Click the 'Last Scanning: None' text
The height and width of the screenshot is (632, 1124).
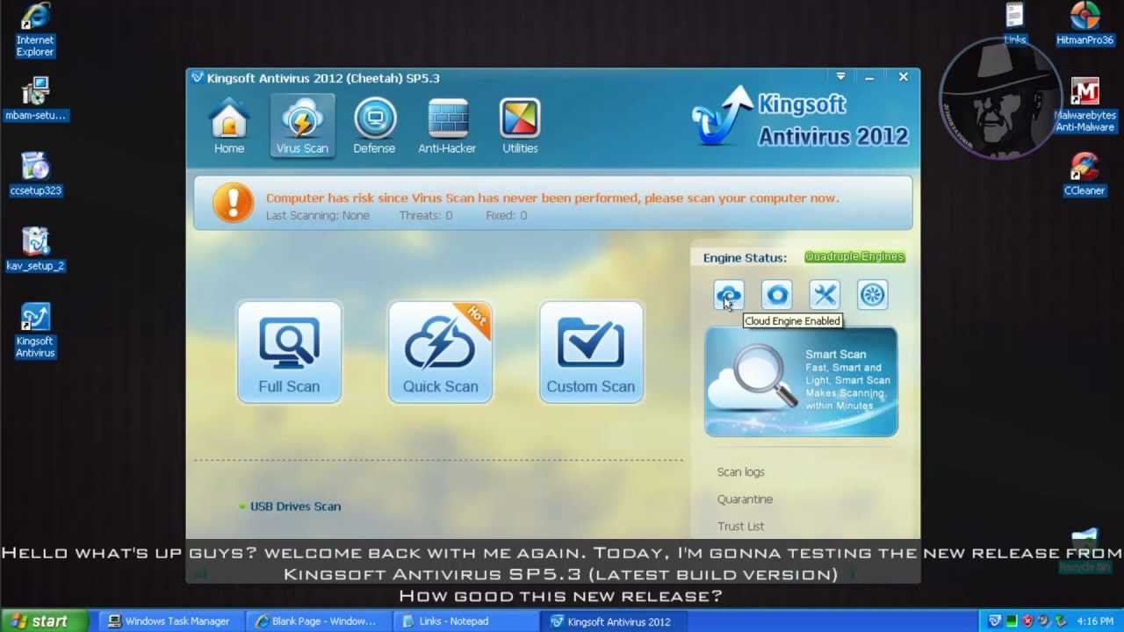317,215
